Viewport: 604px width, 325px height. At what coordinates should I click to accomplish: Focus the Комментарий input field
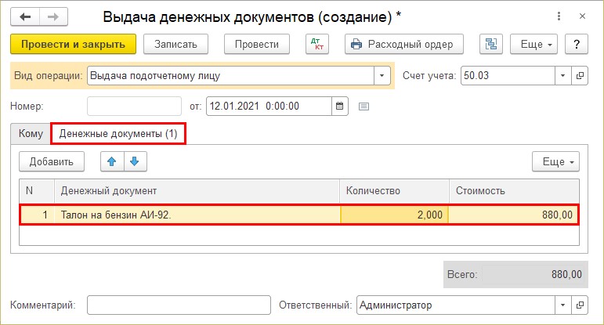coord(179,305)
